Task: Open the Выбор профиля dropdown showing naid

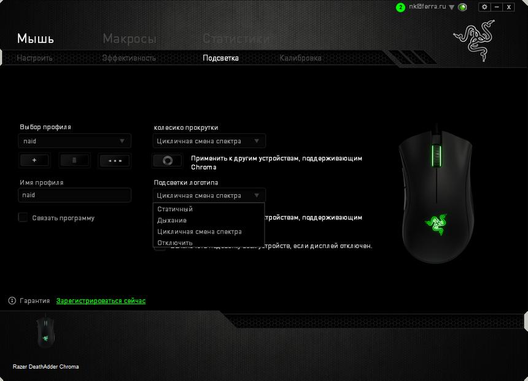Action: pyautogui.click(x=74, y=141)
